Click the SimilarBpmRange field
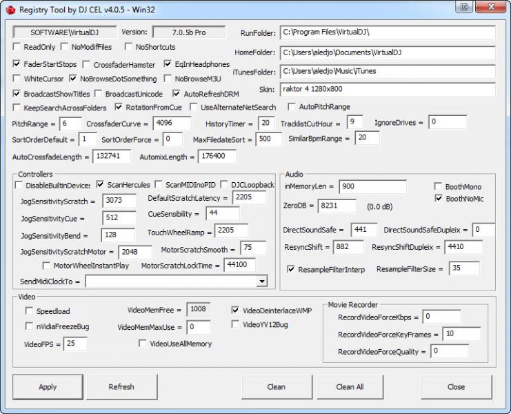The height and width of the screenshot is (414, 511). pyautogui.click(x=367, y=138)
